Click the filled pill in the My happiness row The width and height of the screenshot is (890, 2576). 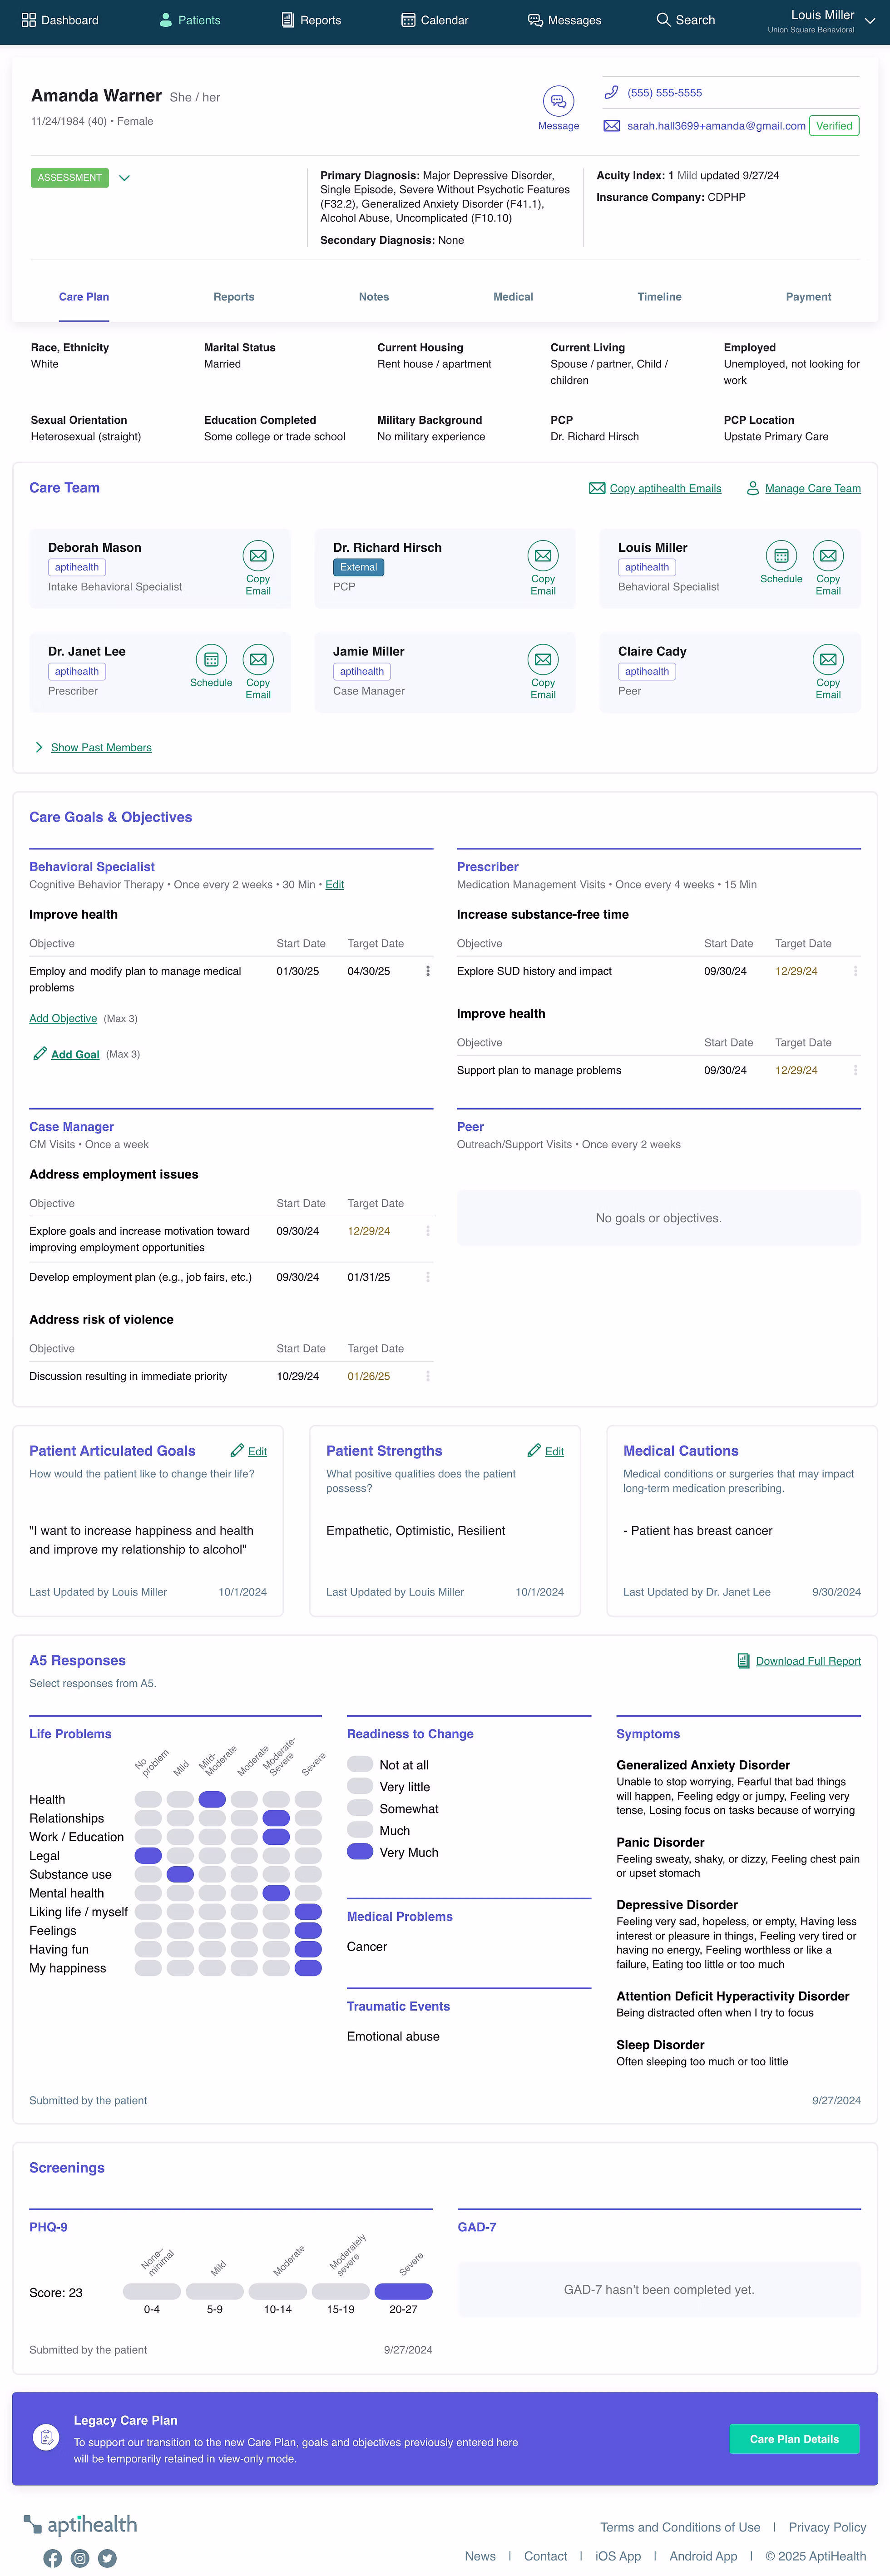(308, 1968)
